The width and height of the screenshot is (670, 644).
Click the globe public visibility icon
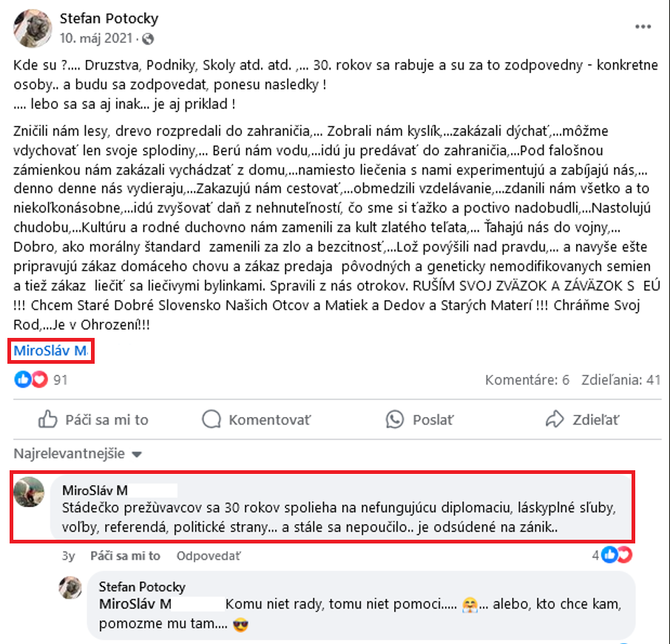[x=148, y=39]
